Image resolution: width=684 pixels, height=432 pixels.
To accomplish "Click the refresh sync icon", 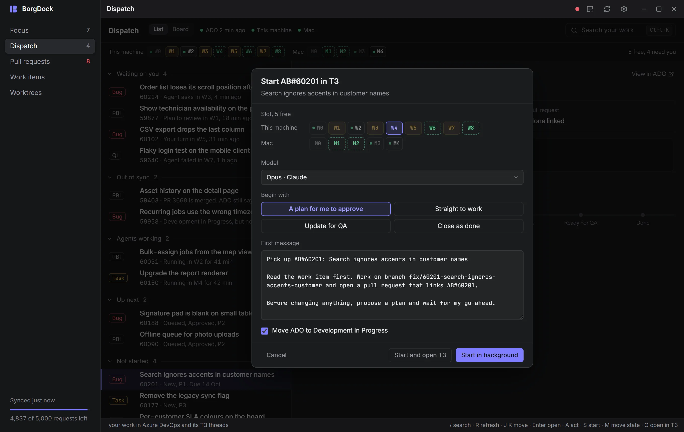I will click(x=607, y=9).
